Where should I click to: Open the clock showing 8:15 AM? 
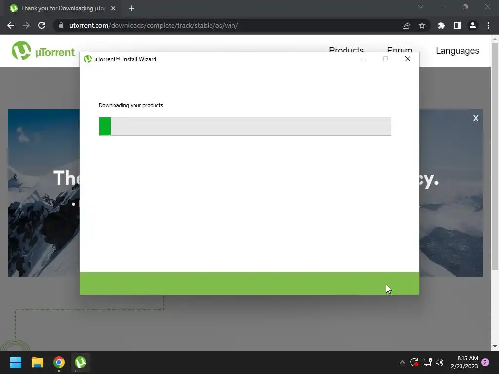464,362
